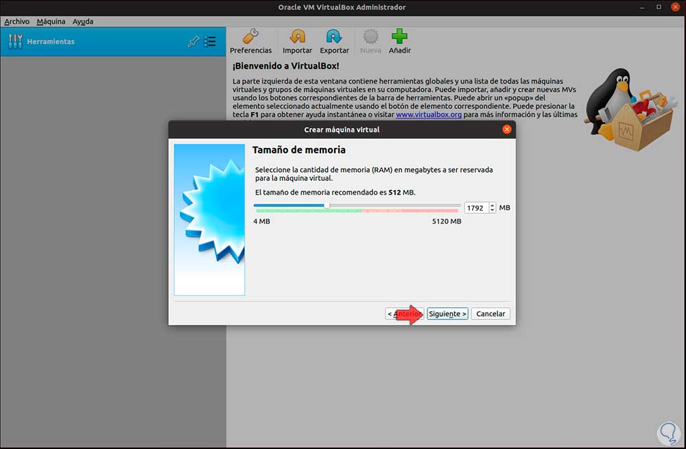This screenshot has height=449, width=686.
Task: Increase memory with the spinner up arrow
Action: pyautogui.click(x=492, y=206)
